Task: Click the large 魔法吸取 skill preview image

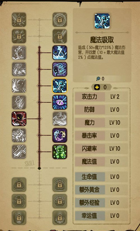Action: click(102, 21)
